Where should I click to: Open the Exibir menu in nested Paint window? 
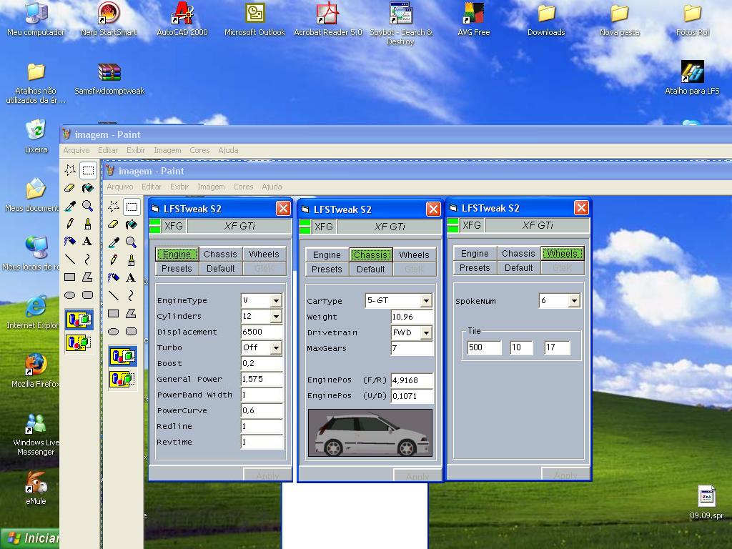click(179, 187)
